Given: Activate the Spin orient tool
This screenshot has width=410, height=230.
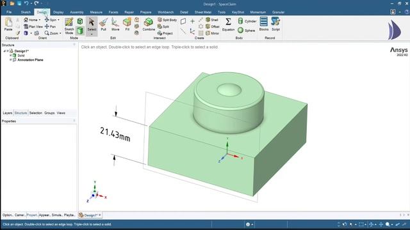Looking at the screenshot, I should click(51, 20).
